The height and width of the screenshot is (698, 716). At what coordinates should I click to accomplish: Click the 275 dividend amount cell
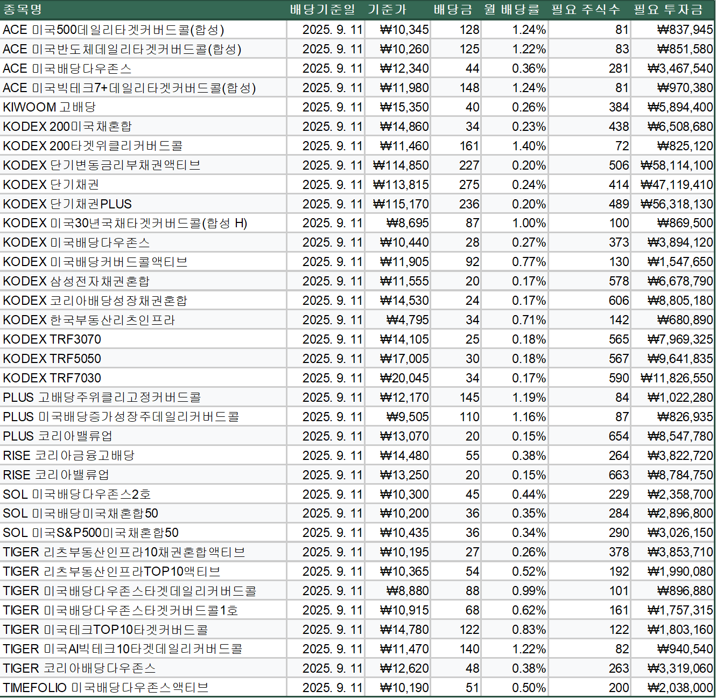[x=456, y=185]
